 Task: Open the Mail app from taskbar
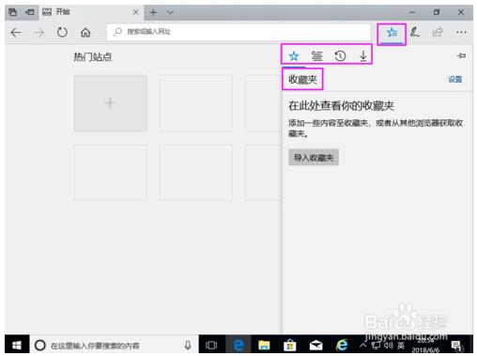[x=315, y=346]
